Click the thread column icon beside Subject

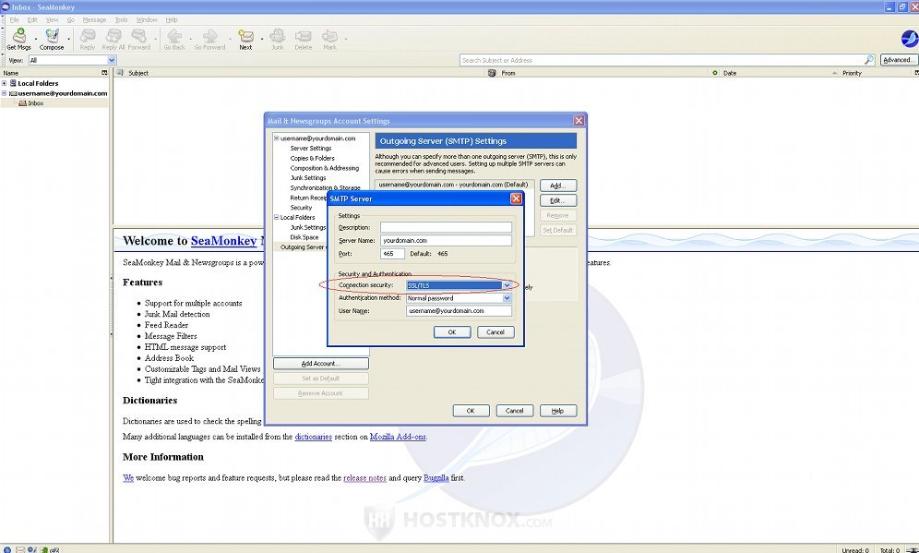click(120, 73)
